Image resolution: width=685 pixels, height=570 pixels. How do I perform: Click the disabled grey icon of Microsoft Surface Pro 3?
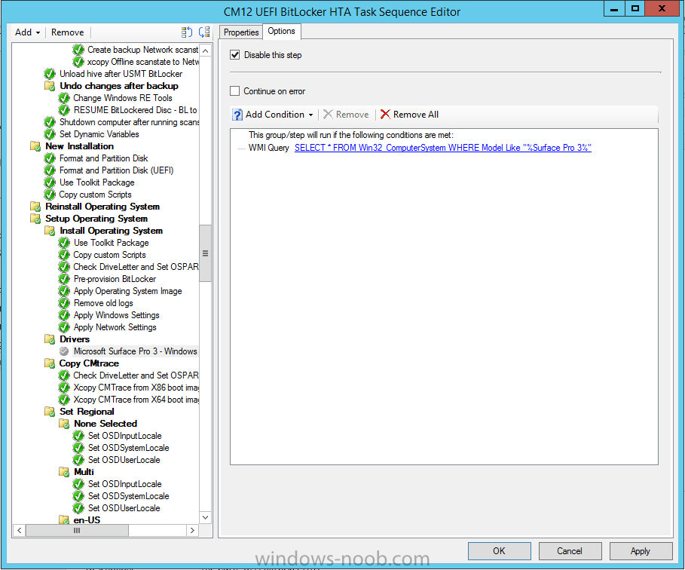(64, 351)
